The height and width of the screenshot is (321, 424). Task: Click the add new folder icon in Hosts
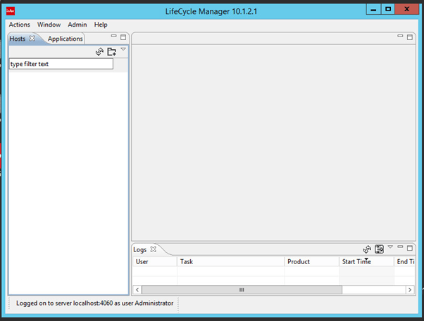pos(111,51)
